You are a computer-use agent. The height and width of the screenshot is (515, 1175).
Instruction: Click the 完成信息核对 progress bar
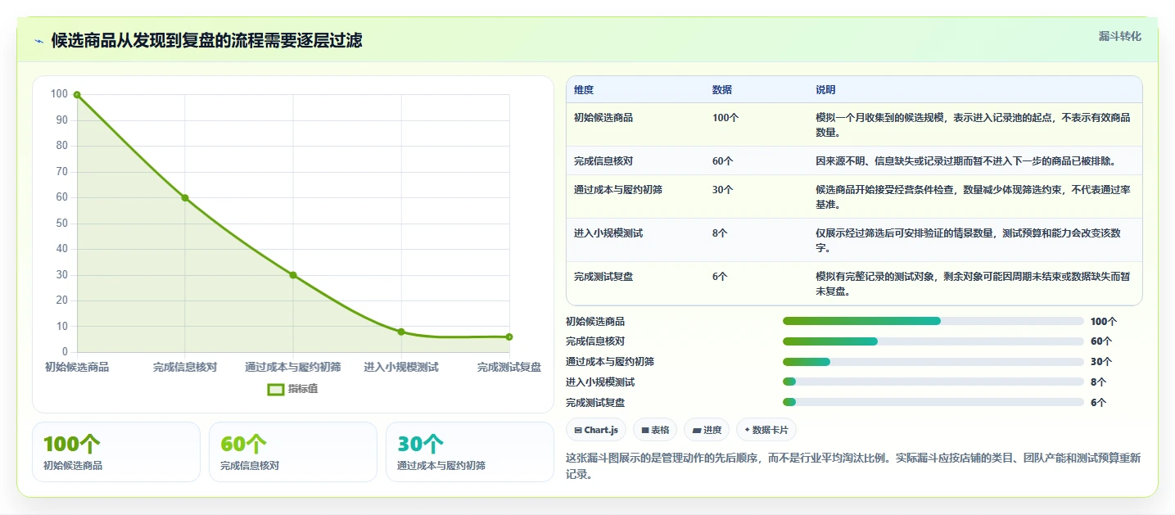(x=933, y=341)
